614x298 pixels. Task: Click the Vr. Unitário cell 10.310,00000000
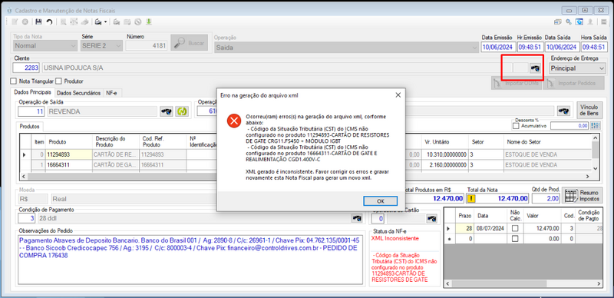pyautogui.click(x=445, y=155)
